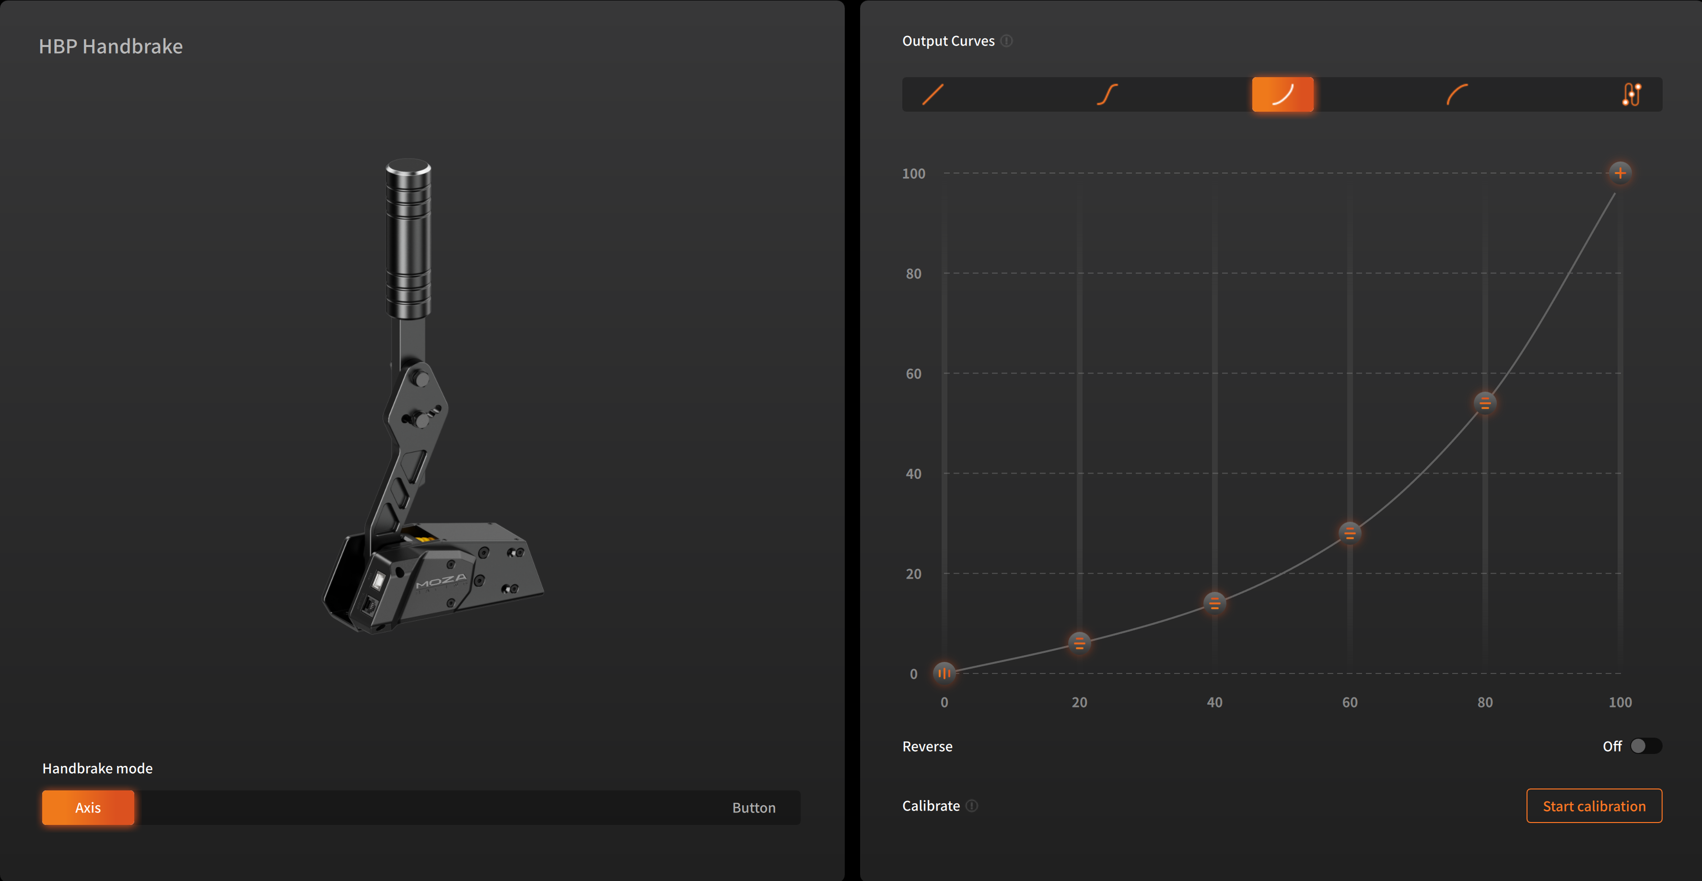Viewport: 1702px width, 881px height.
Task: Open the Output Curves info tooltip icon
Action: pos(1006,41)
